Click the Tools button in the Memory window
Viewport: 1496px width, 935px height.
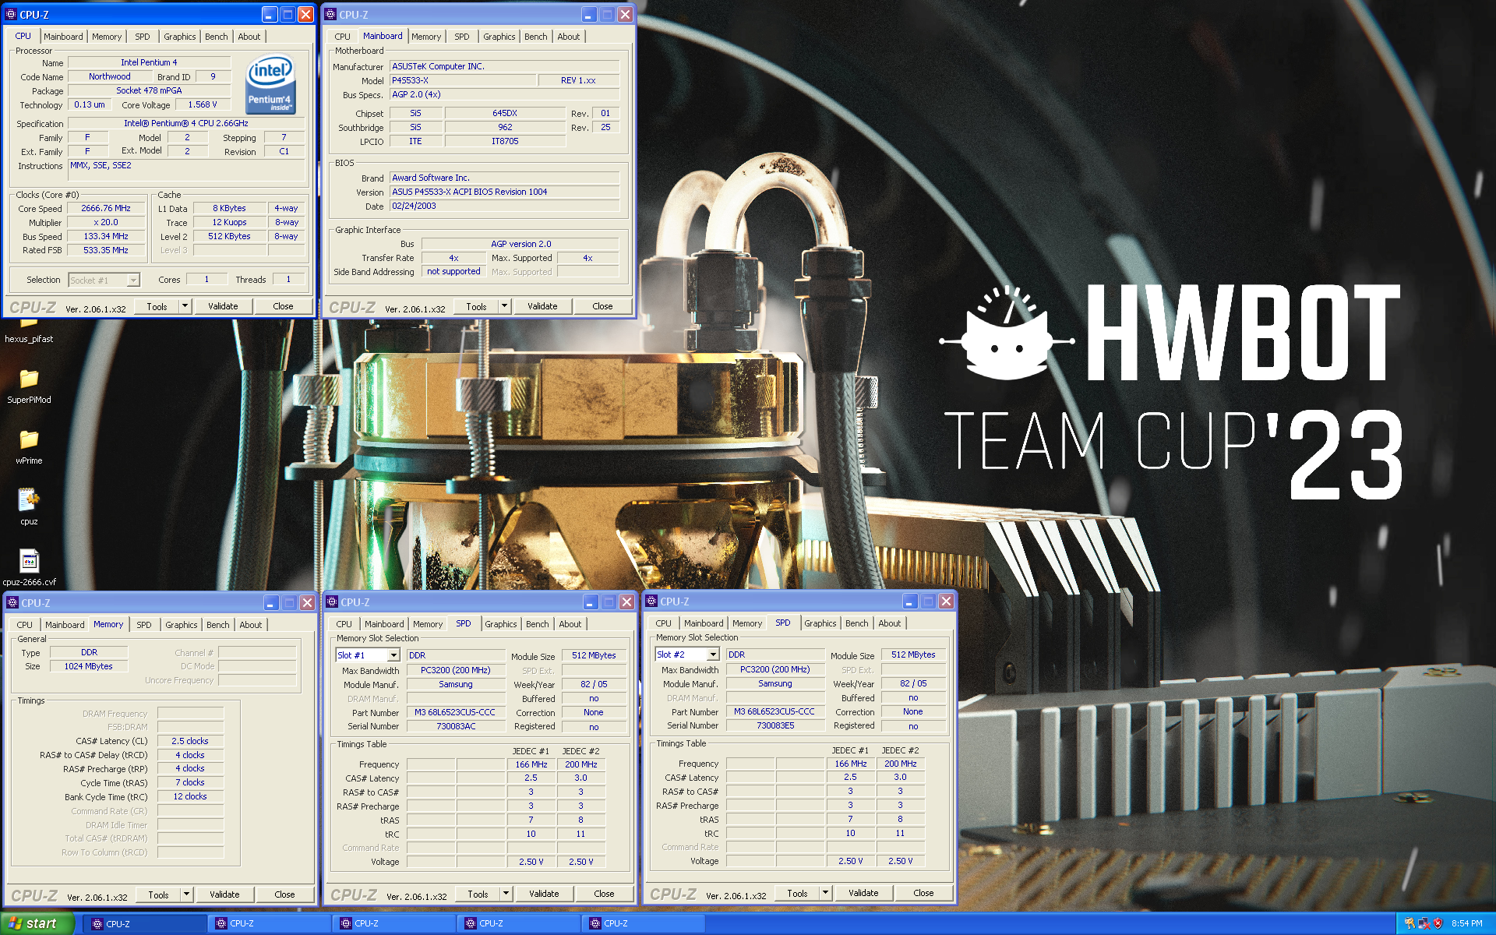pyautogui.click(x=158, y=894)
